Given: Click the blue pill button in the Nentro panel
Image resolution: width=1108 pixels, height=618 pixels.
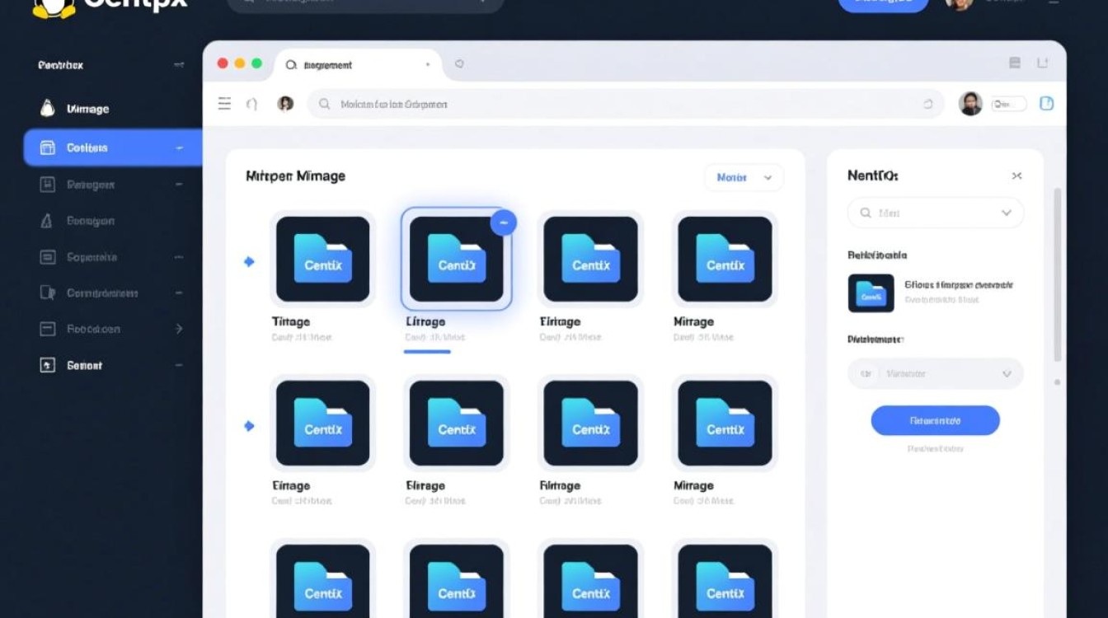Looking at the screenshot, I should [x=936, y=420].
